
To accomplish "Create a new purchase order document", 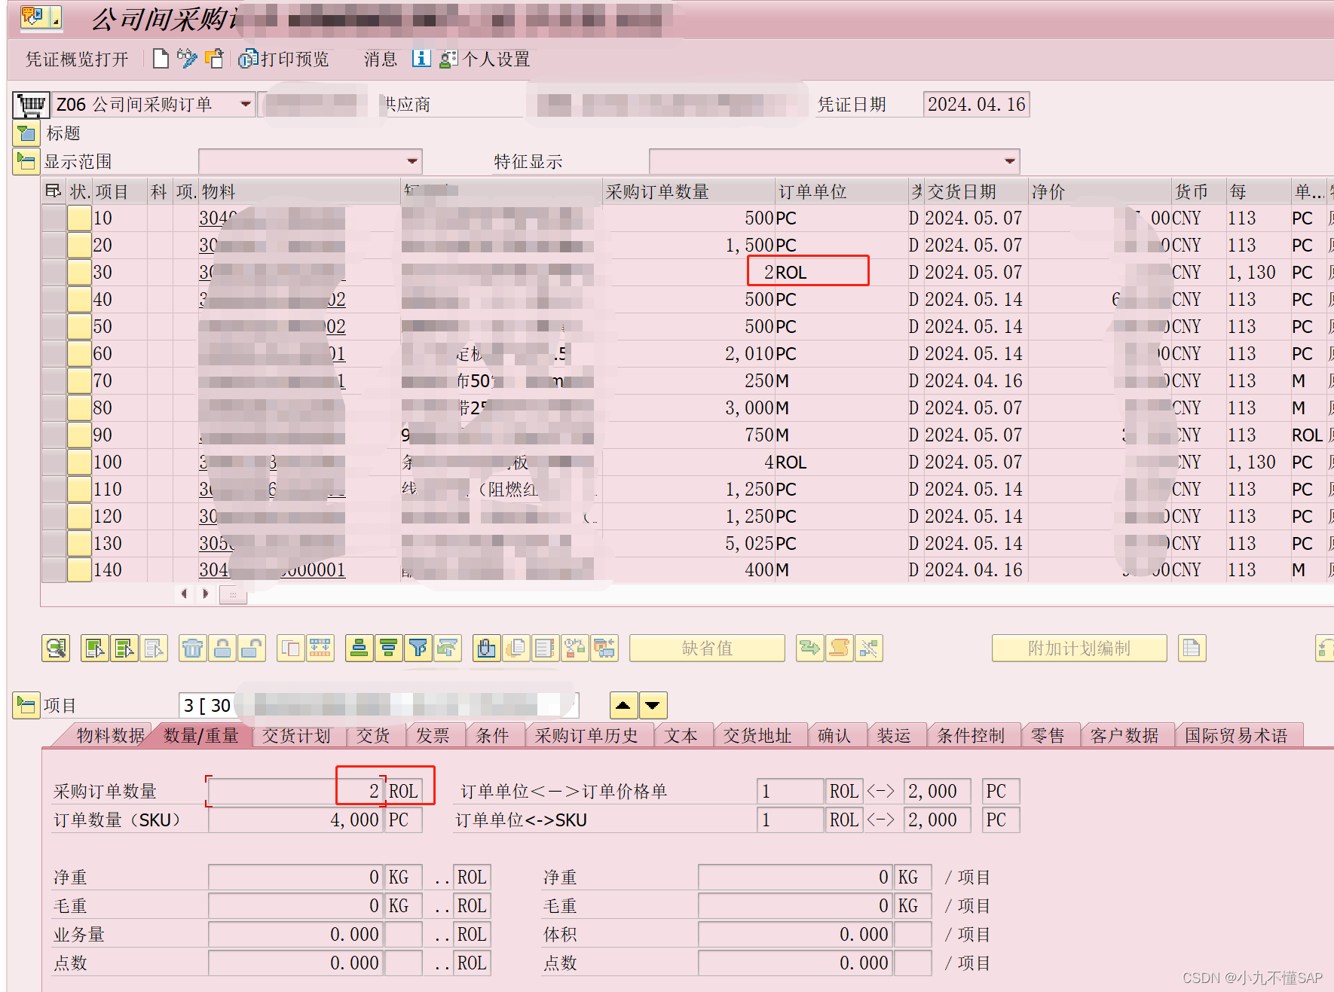I will click(x=161, y=59).
